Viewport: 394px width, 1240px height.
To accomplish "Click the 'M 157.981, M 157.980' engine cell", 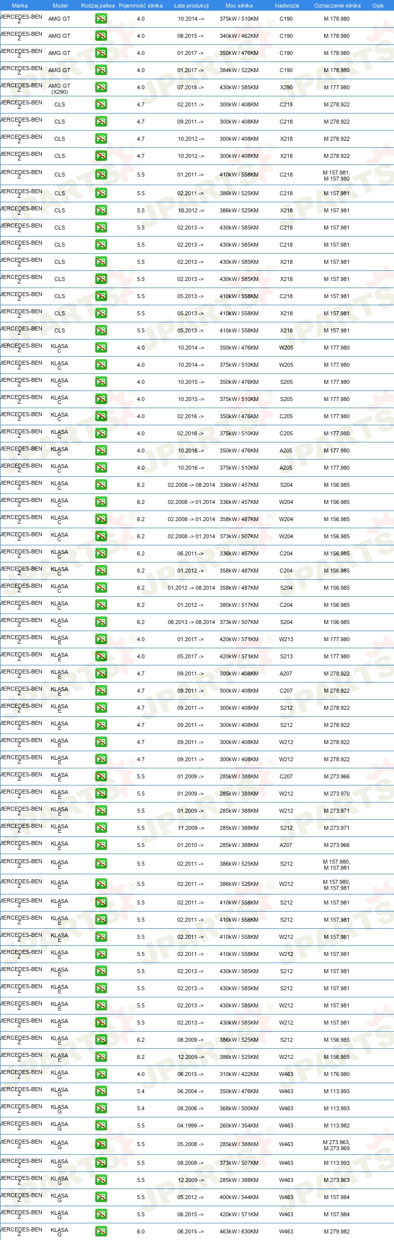I will [337, 176].
